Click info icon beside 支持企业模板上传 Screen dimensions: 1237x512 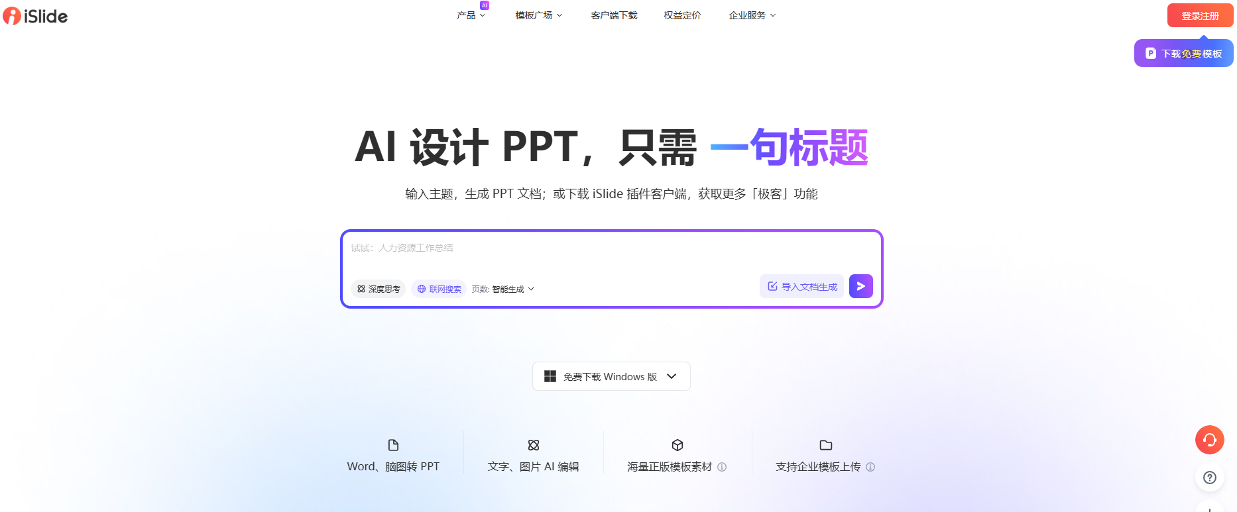pos(870,467)
